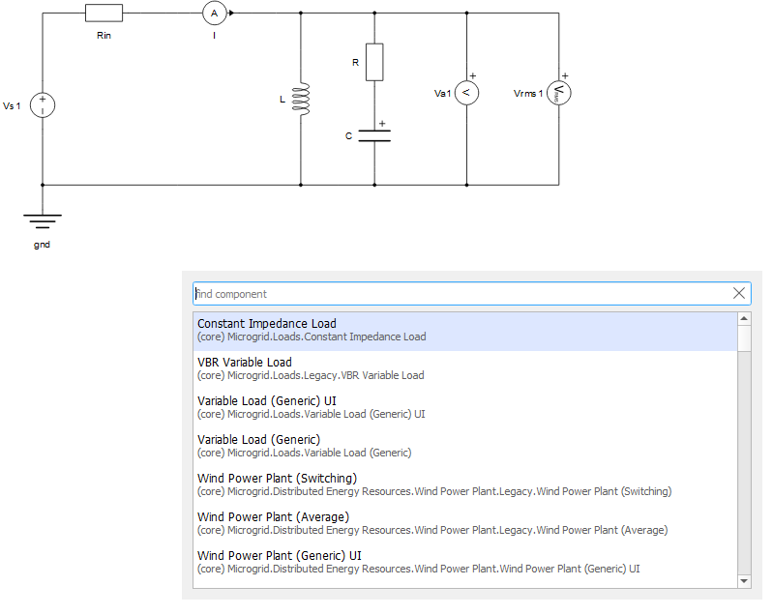Screen dimensions: 773x615
Task: Select the gnd ground symbol
Action: tap(43, 221)
